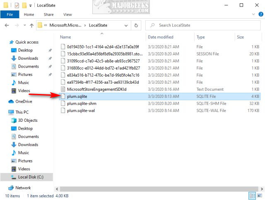Select the plum.sqlite-shm file
The width and height of the screenshot is (265, 200).
[x=160, y=104]
